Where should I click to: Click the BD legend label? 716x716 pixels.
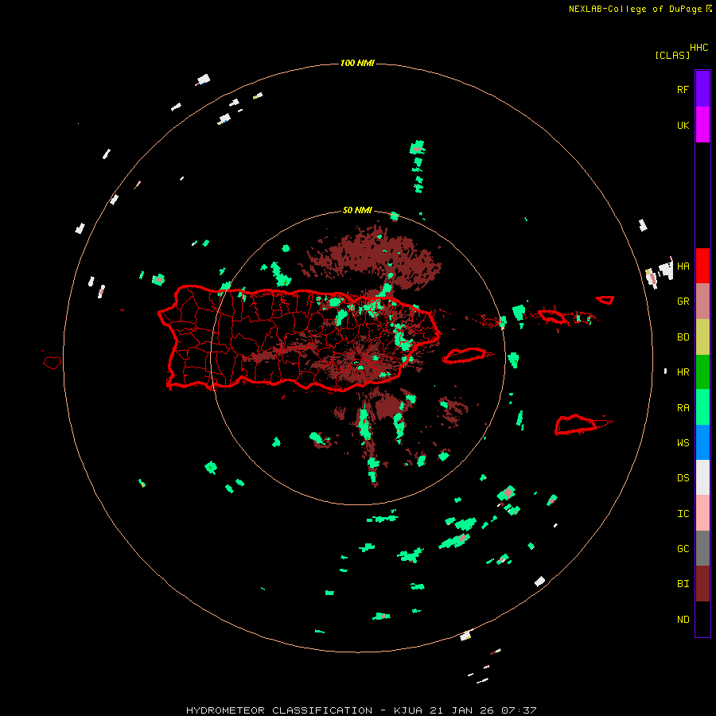683,337
